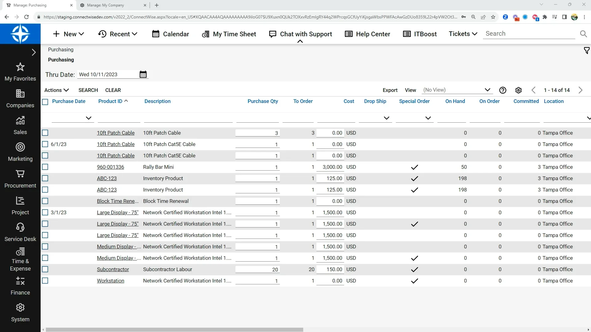Expand the New menu

(68, 34)
